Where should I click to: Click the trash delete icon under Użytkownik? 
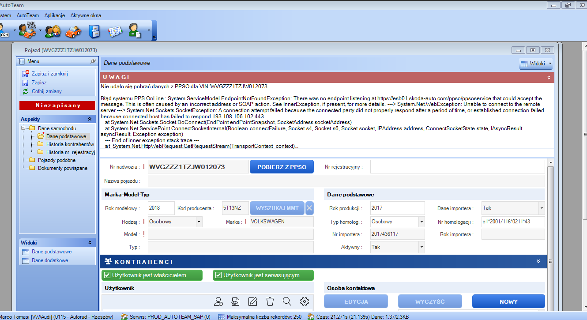[x=270, y=301]
